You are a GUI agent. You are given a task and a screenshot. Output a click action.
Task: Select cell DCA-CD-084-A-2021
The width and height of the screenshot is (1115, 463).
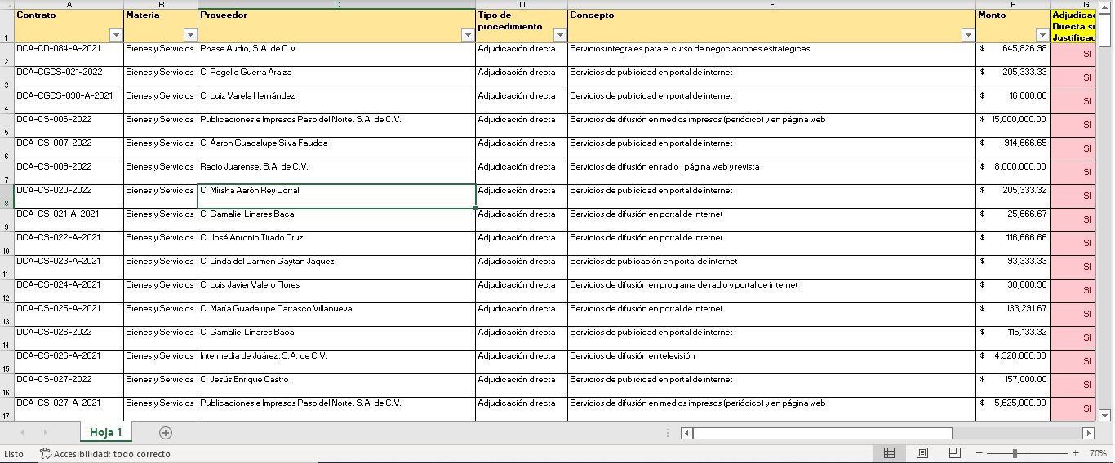[x=69, y=55]
